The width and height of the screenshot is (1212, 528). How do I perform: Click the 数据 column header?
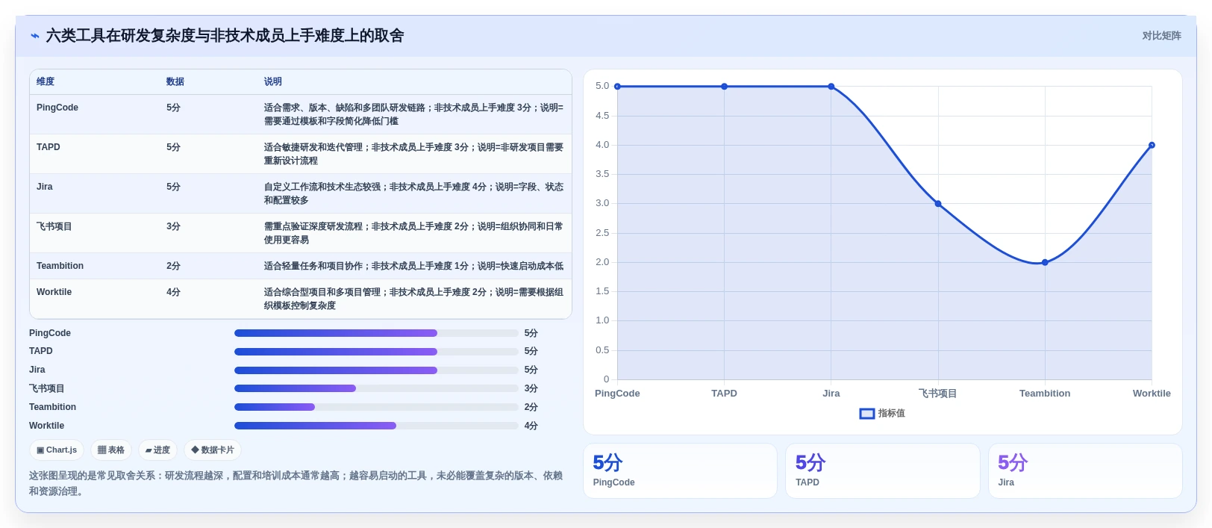[x=175, y=82]
